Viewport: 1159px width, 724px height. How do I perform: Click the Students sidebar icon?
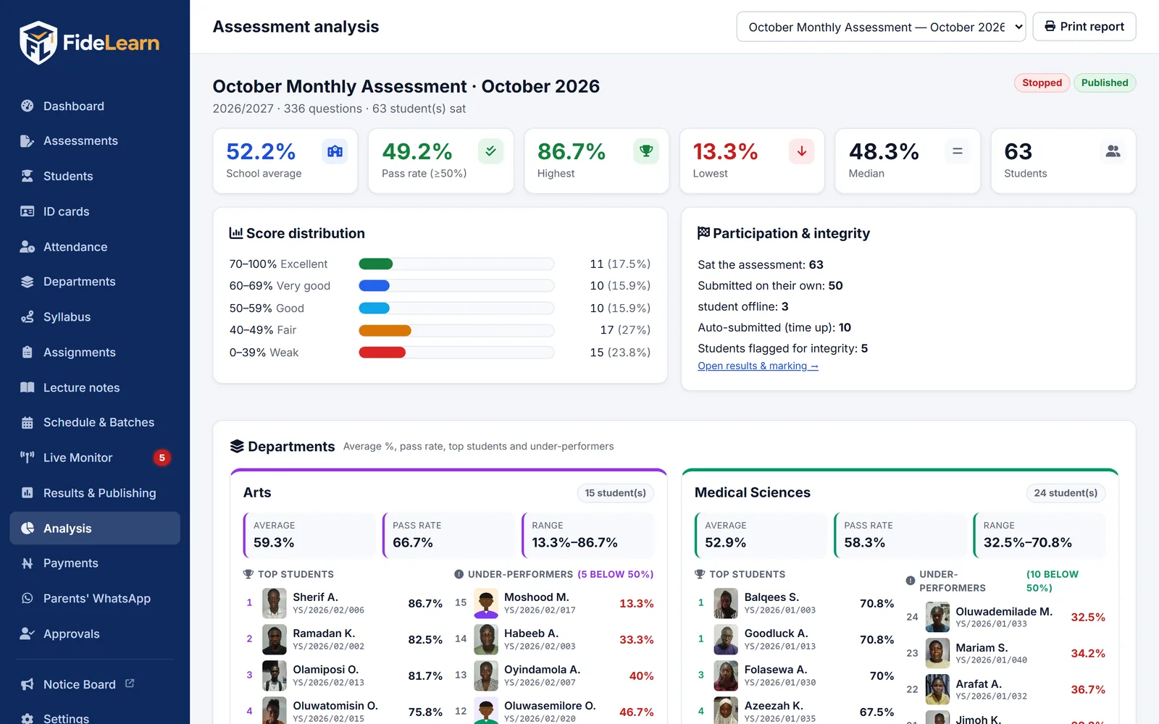28,176
